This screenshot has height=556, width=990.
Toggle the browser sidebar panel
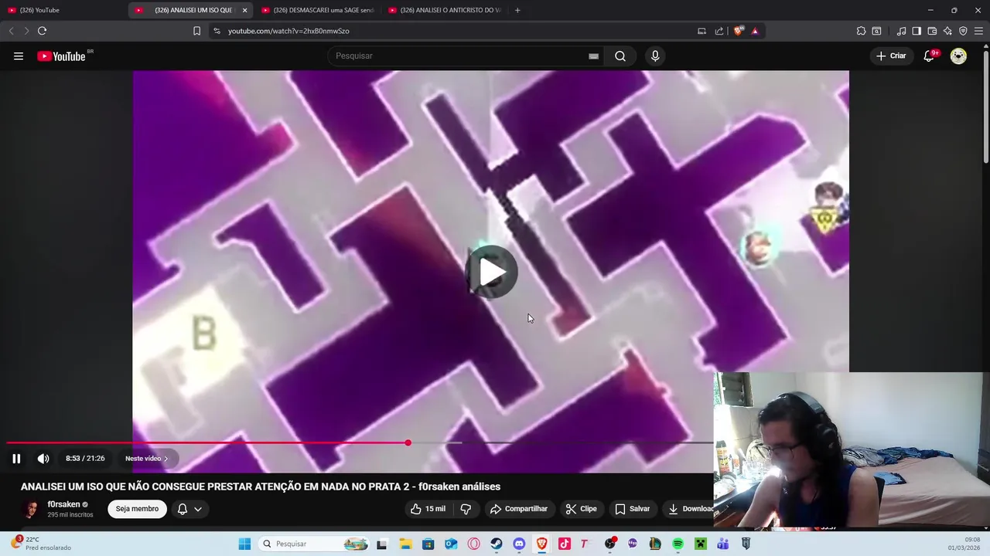click(x=917, y=31)
